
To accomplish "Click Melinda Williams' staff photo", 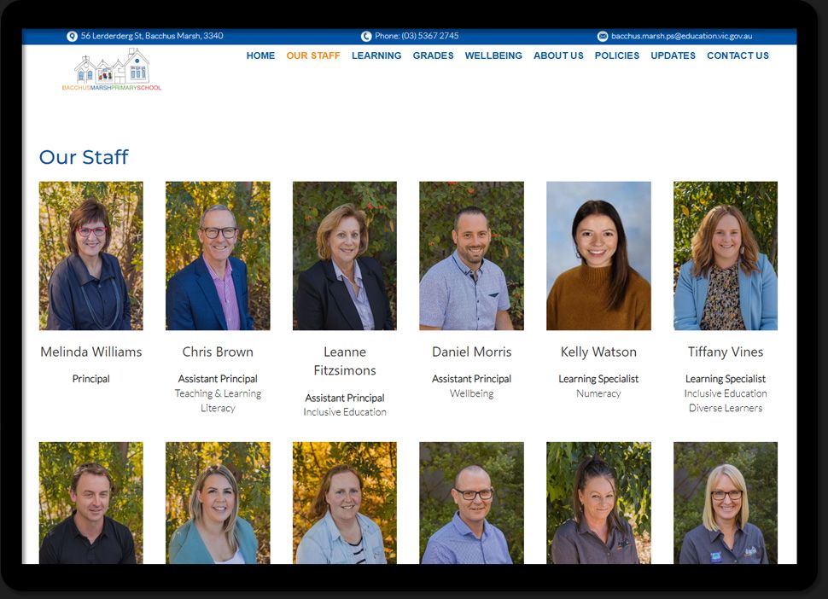I will point(91,255).
